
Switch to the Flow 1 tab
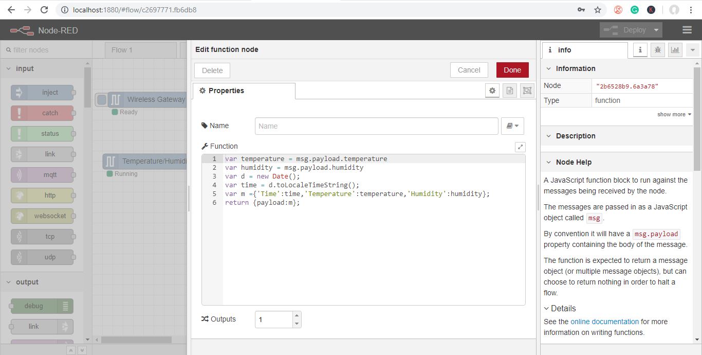(x=122, y=50)
